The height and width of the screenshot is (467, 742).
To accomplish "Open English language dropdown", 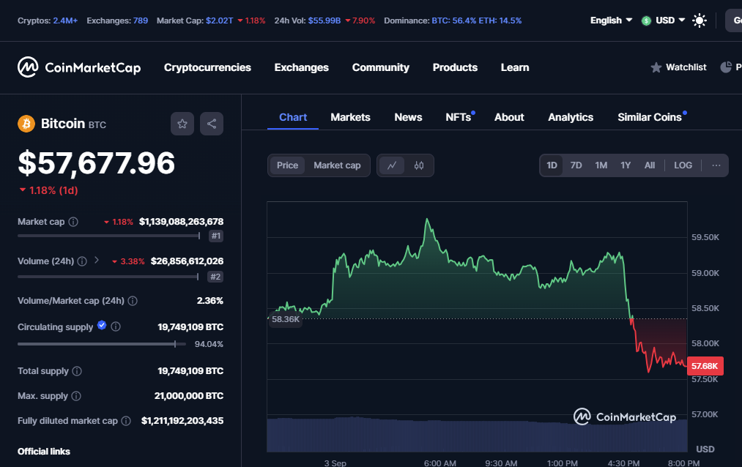I will coord(611,20).
